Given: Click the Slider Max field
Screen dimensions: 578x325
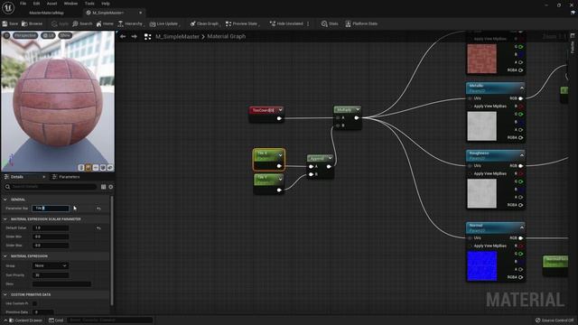Looking at the screenshot, I should 51,245.
